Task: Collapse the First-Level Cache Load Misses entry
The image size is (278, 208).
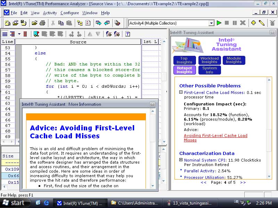Action: [181, 92]
